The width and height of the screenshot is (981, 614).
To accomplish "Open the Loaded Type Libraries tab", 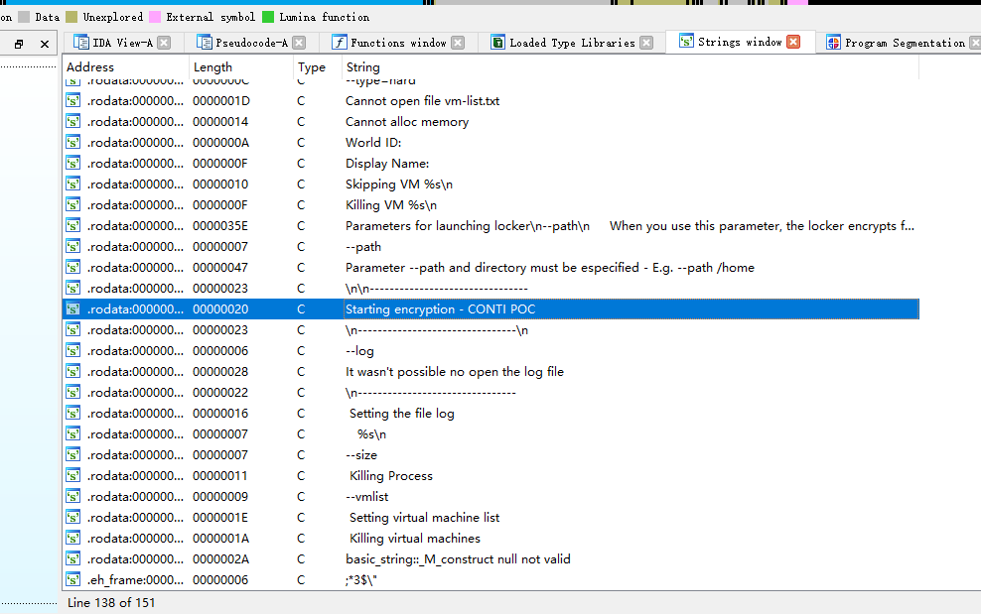I will pos(572,43).
